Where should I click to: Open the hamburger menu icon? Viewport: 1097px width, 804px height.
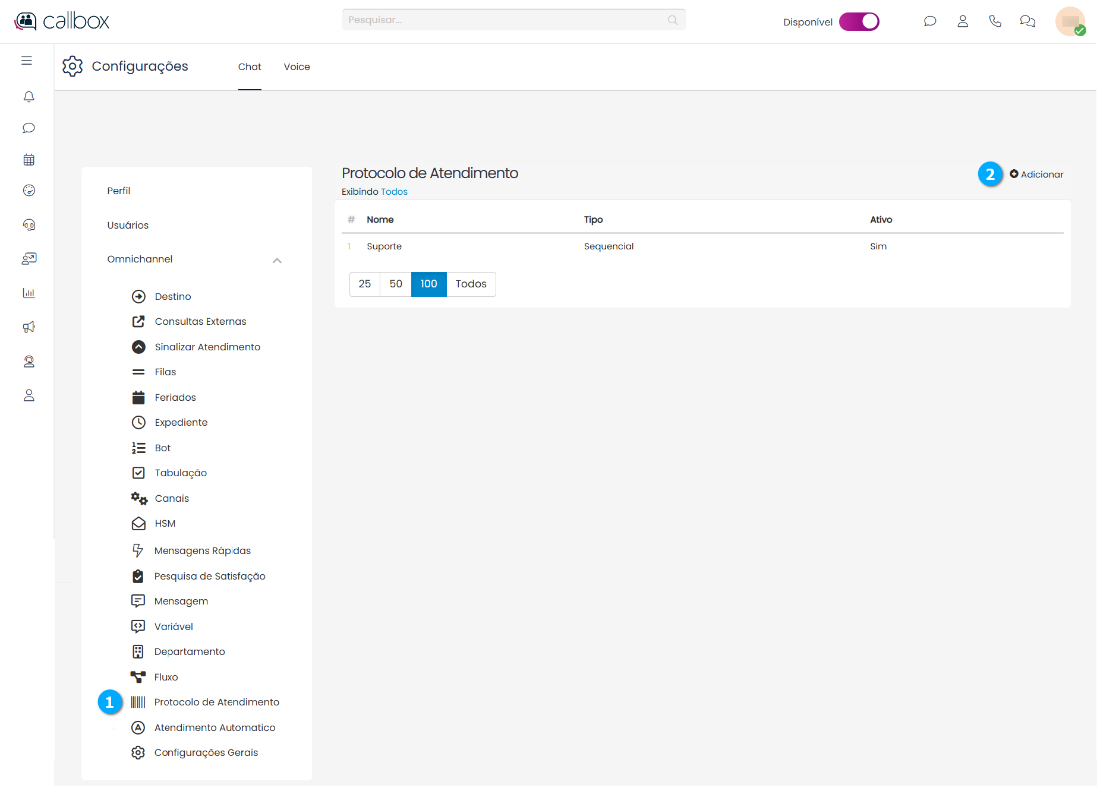click(27, 61)
